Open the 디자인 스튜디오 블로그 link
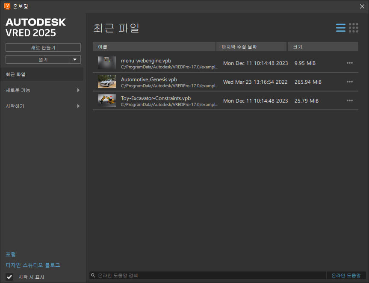This screenshot has height=283, width=369. point(33,265)
